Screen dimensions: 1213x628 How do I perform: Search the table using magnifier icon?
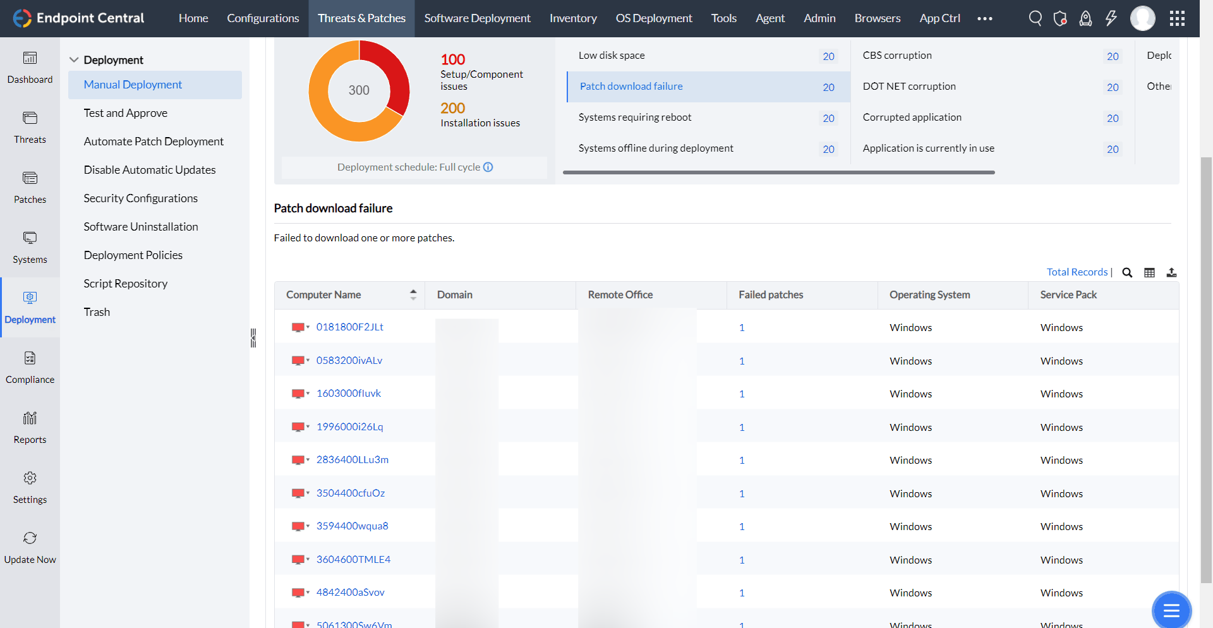pyautogui.click(x=1127, y=272)
